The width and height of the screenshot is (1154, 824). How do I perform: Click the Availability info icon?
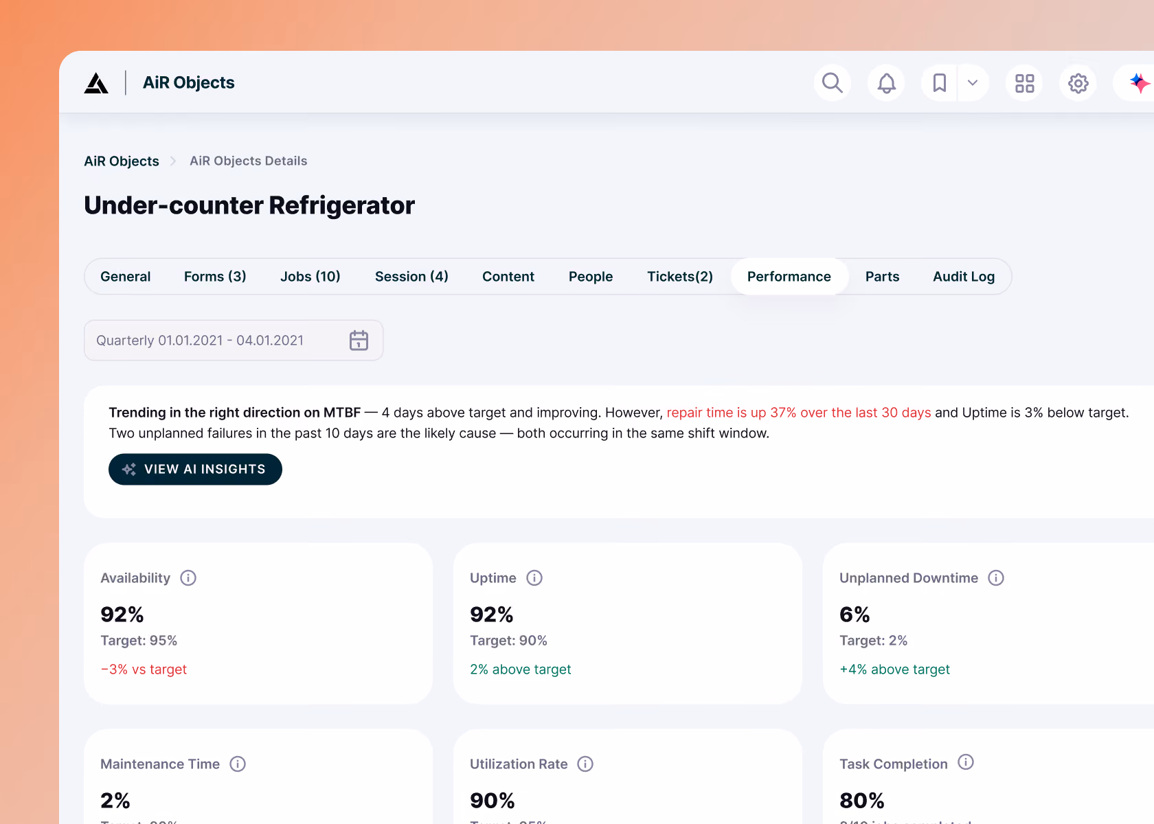(188, 577)
